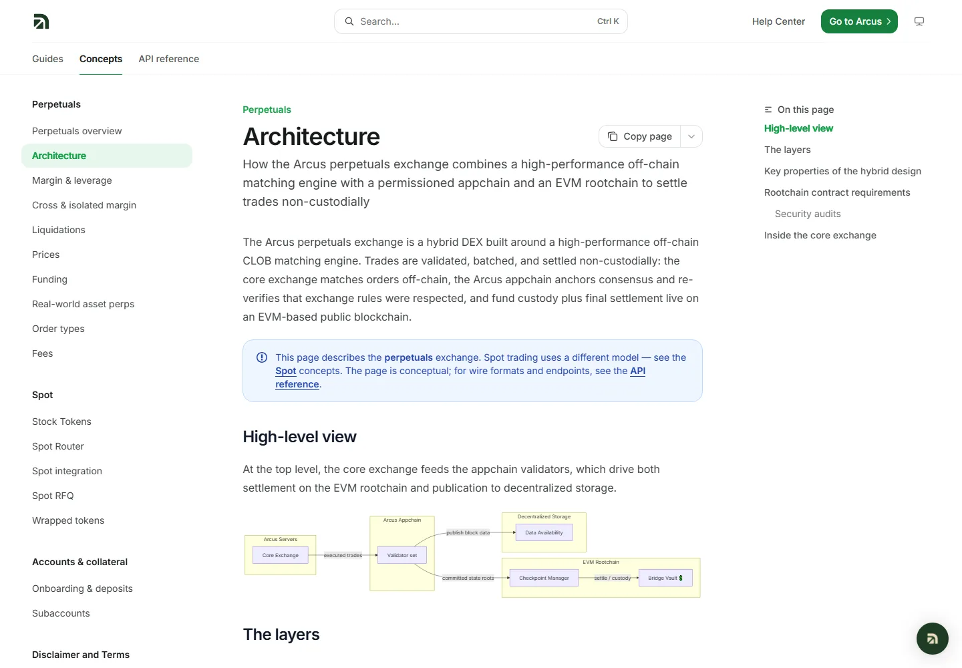Viewport: 962px width, 668px height.
Task: Open the Help Center link
Action: point(778,21)
